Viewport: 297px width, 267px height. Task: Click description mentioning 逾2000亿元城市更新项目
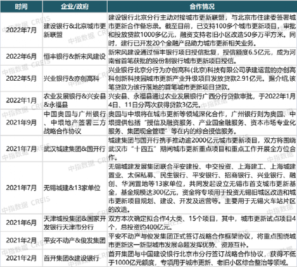pyautogui.click(x=202, y=149)
